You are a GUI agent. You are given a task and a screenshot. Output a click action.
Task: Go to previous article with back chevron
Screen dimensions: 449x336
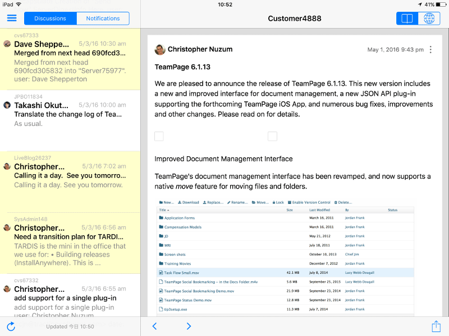tap(155, 326)
